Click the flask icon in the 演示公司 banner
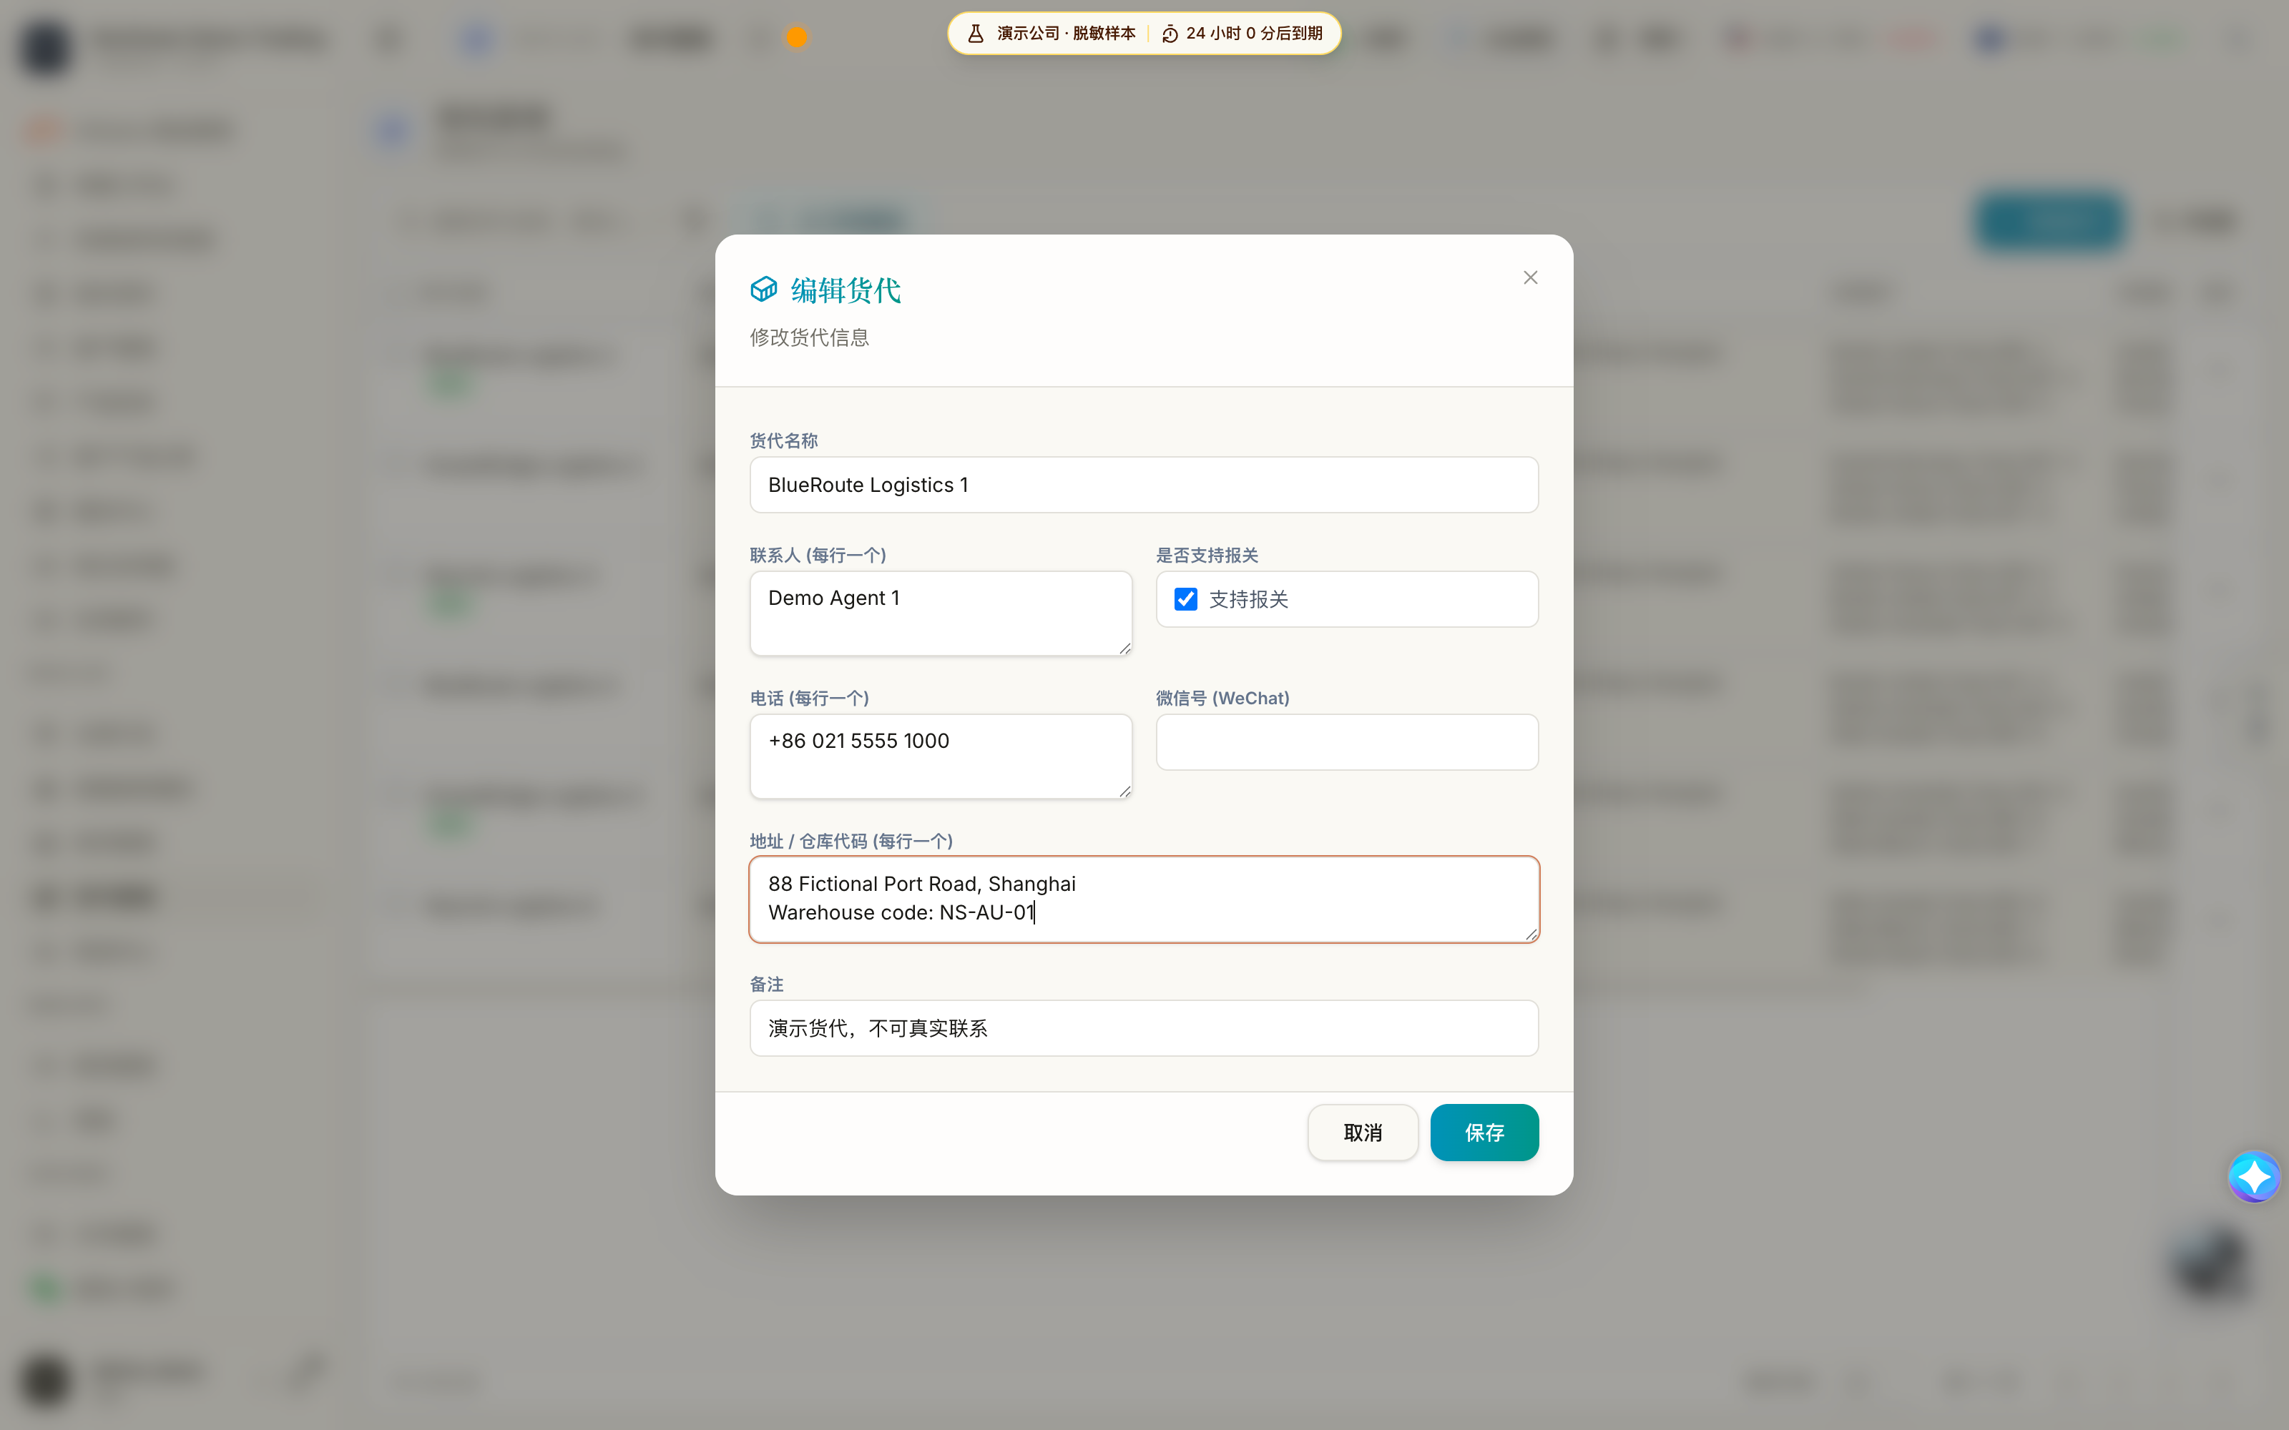The image size is (2289, 1430). pyautogui.click(x=975, y=34)
